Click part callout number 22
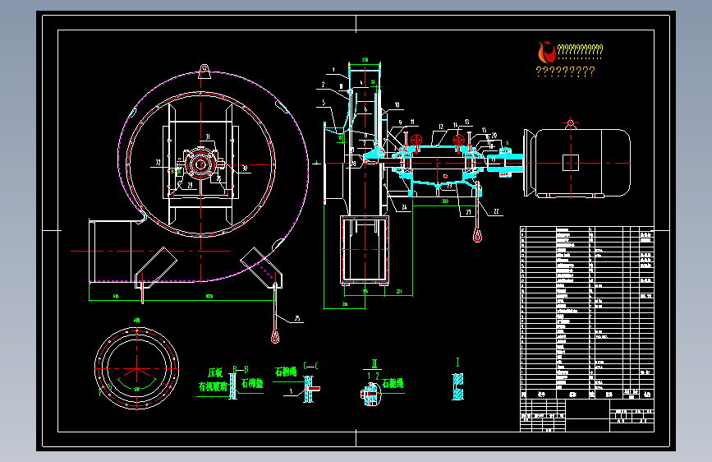Screen dimensions: 712x462 pyautogui.click(x=496, y=211)
